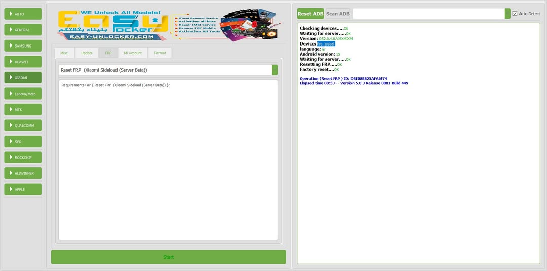Click the Reset ADB button

click(x=310, y=14)
